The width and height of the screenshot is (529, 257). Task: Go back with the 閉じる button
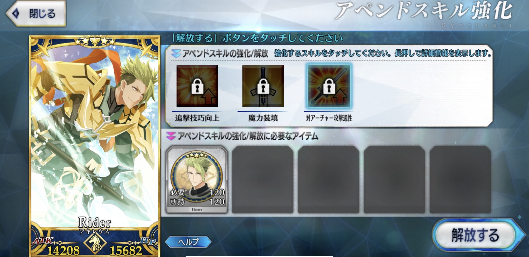coord(36,14)
